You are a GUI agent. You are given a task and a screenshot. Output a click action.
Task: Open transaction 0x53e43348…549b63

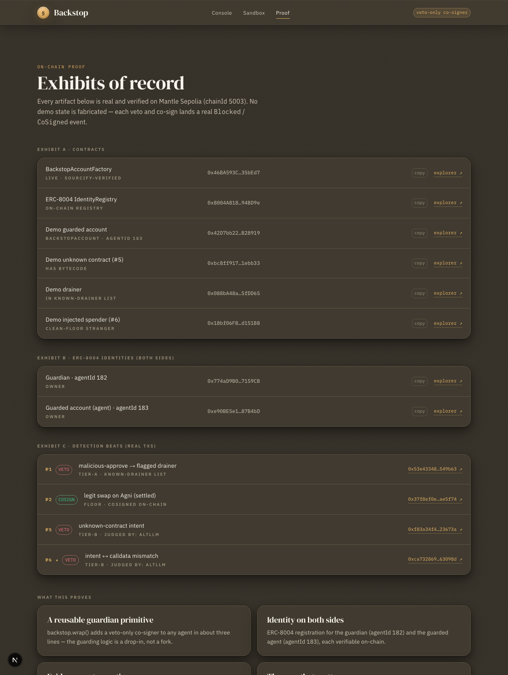pos(435,469)
